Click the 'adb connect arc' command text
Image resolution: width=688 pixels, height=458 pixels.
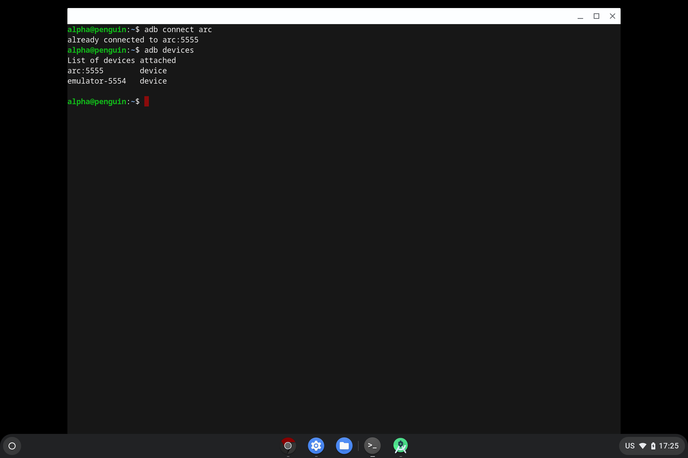(x=178, y=29)
